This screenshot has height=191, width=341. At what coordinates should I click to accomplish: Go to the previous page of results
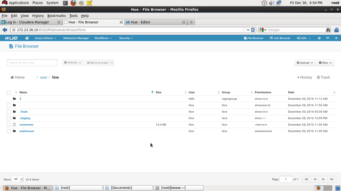[x=315, y=179]
